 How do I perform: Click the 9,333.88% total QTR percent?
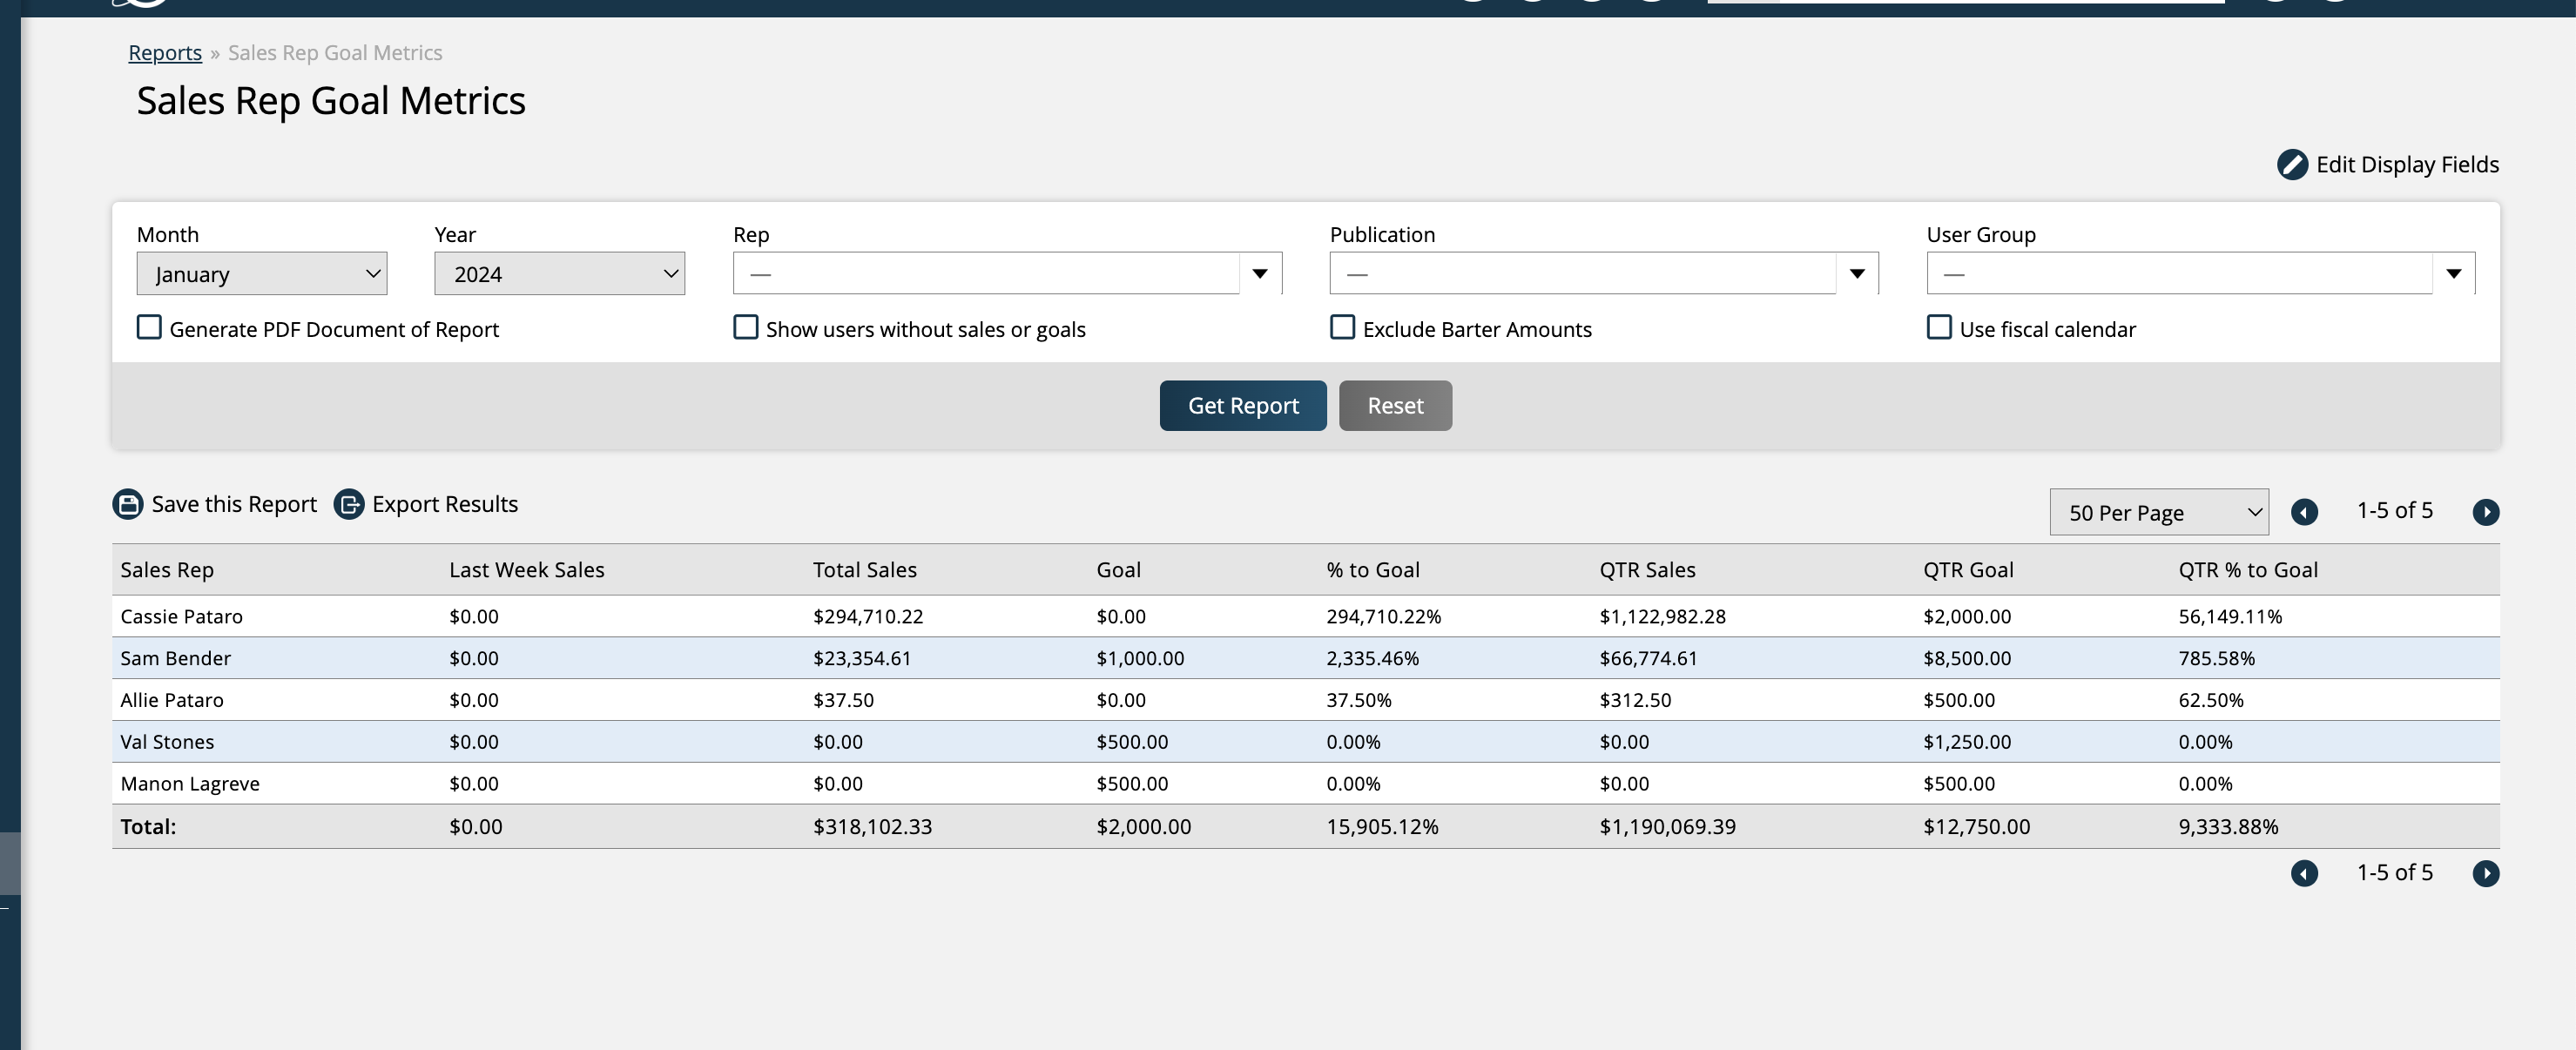(x=2228, y=828)
